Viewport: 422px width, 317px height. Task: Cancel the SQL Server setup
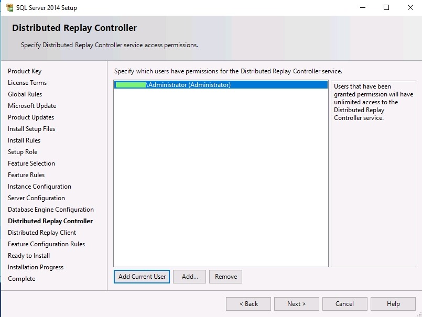point(345,304)
